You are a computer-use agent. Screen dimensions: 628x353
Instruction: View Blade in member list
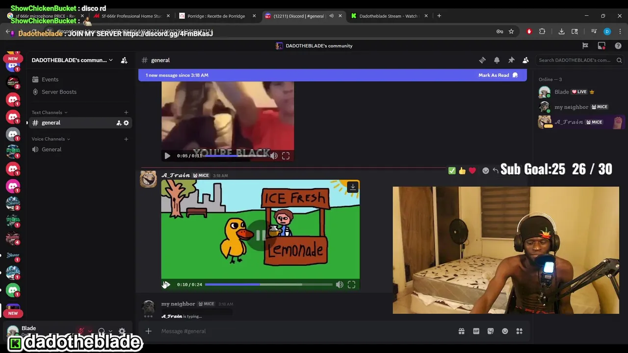click(x=580, y=92)
